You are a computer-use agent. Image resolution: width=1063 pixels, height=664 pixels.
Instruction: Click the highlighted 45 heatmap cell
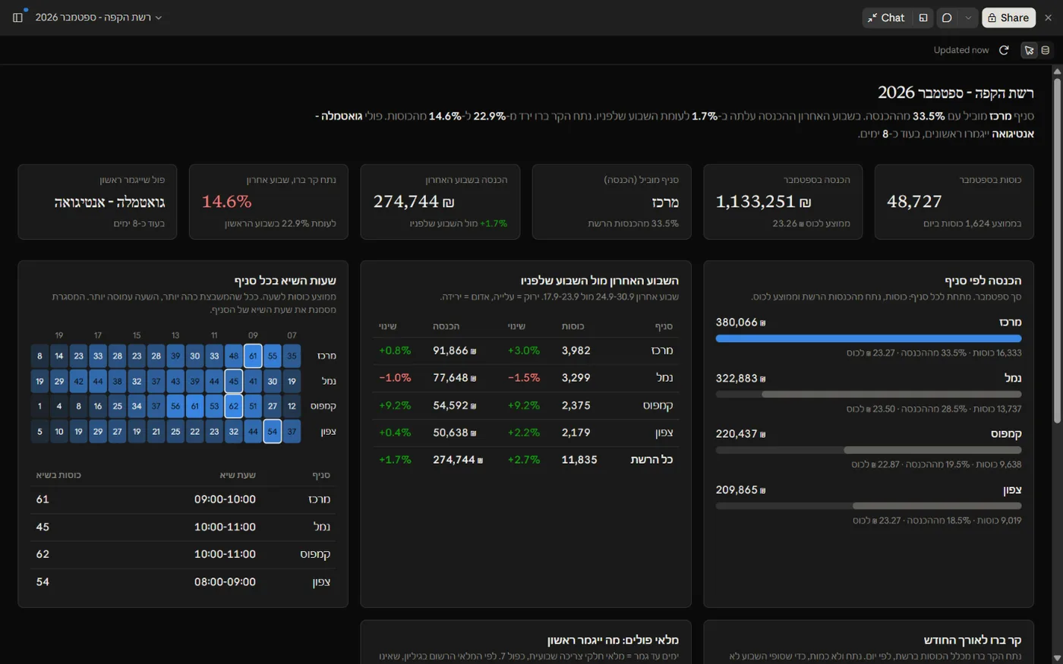click(234, 381)
